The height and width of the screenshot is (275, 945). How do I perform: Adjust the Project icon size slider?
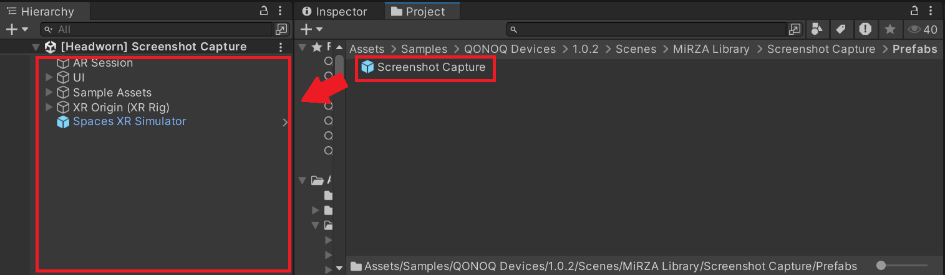(881, 266)
